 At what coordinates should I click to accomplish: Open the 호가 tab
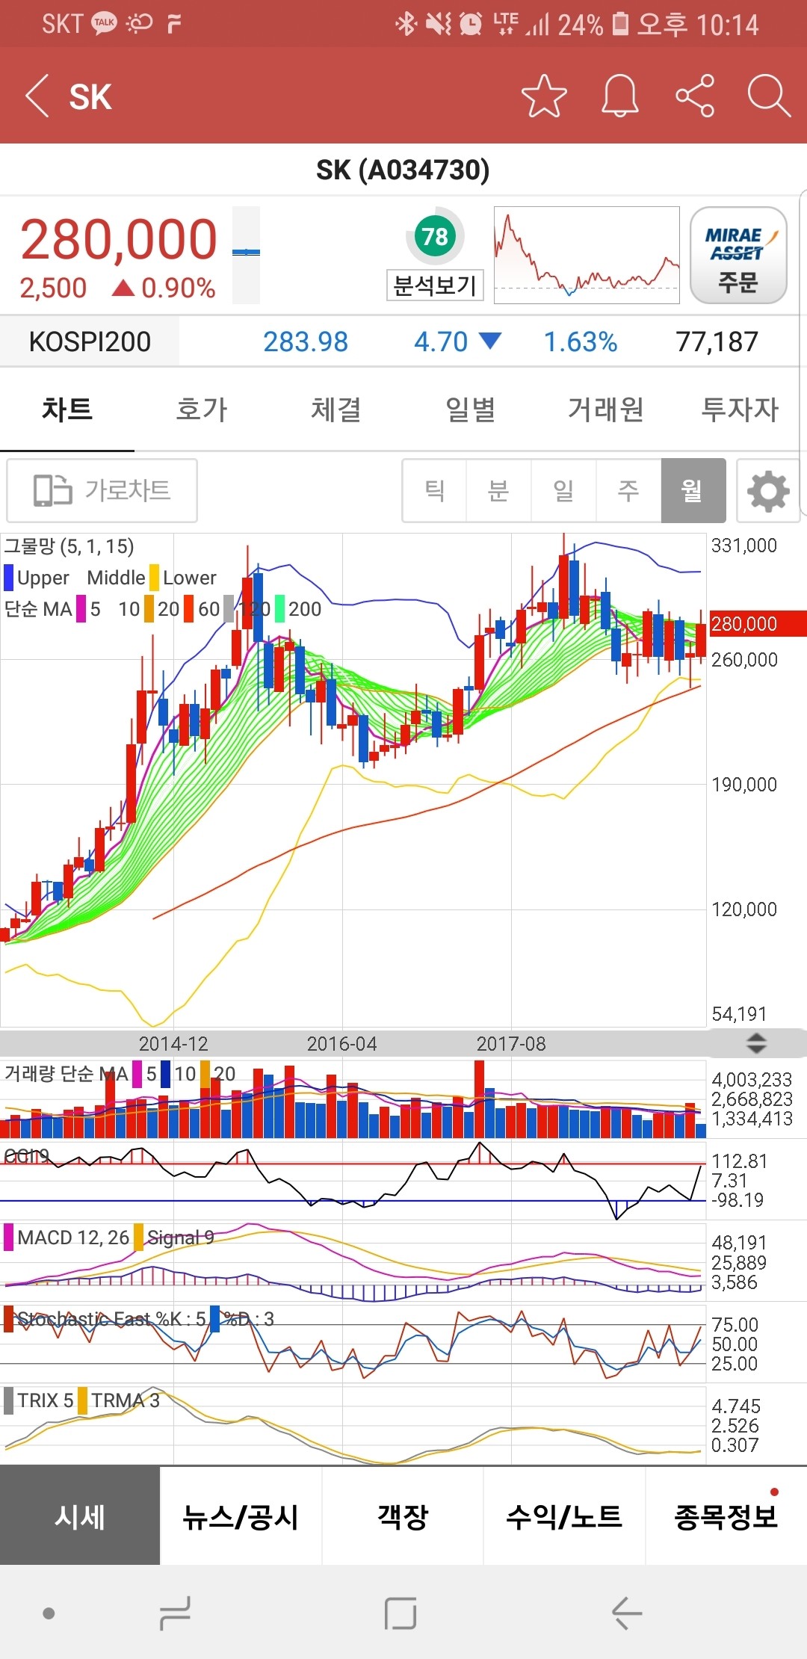pyautogui.click(x=201, y=410)
